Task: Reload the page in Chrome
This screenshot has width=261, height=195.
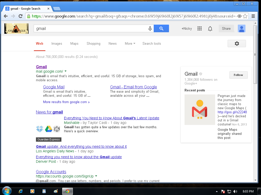Action: pyautogui.click(x=21, y=16)
